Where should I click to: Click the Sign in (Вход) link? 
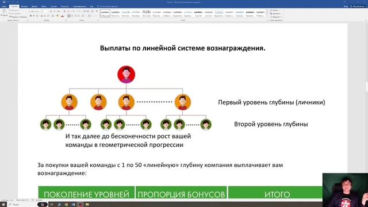346,6
